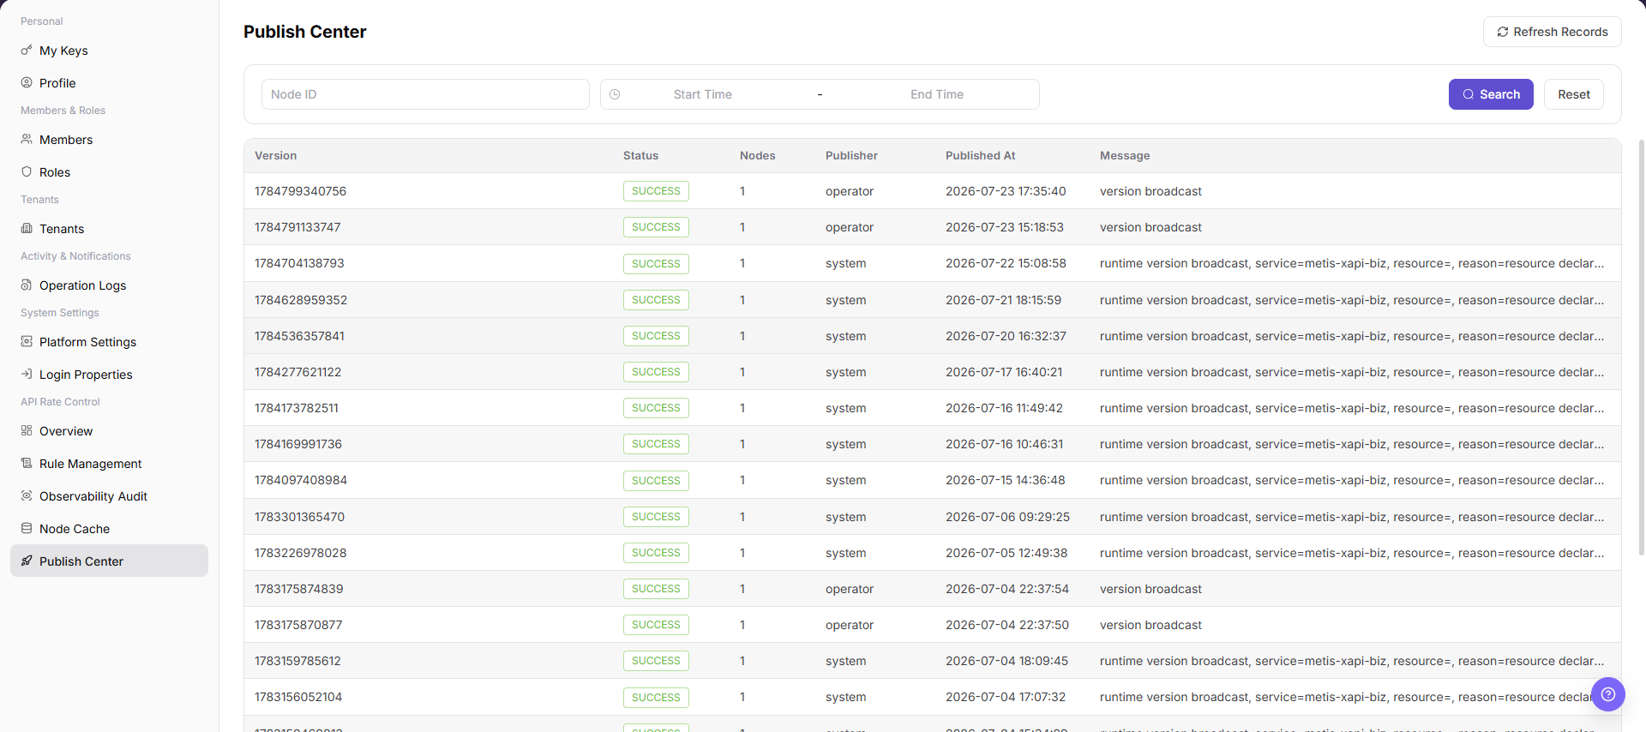Click the key icon beside My Keys

27,51
